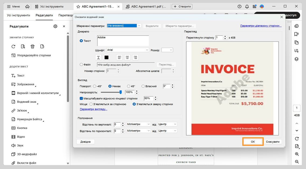Click the rotate page icon in sidebar

13,47
